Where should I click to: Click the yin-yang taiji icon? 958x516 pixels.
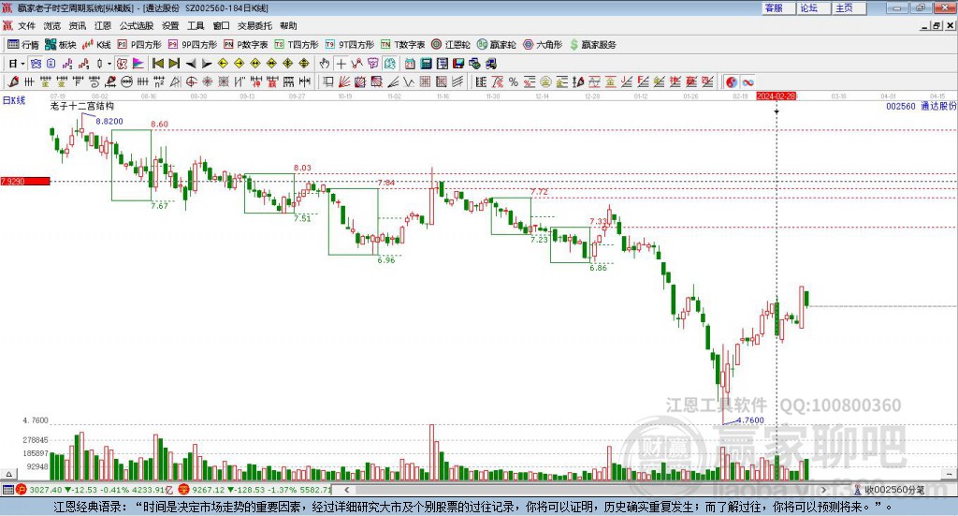pyautogui.click(x=732, y=81)
